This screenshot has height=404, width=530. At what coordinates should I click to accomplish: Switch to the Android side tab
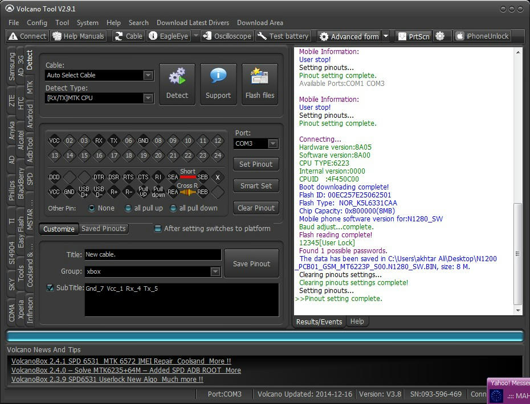pyautogui.click(x=30, y=116)
